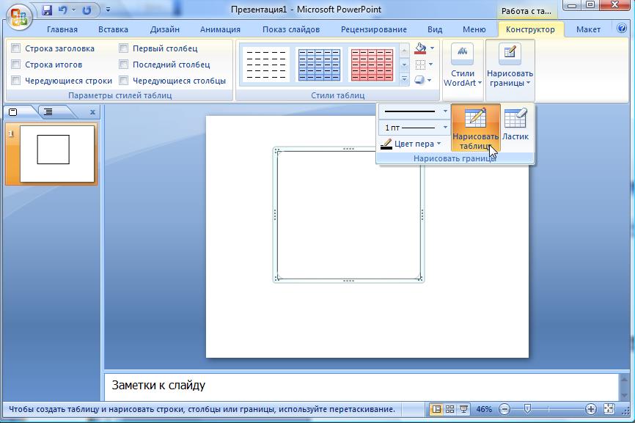
Task: Apply the red table style
Action: [372, 65]
